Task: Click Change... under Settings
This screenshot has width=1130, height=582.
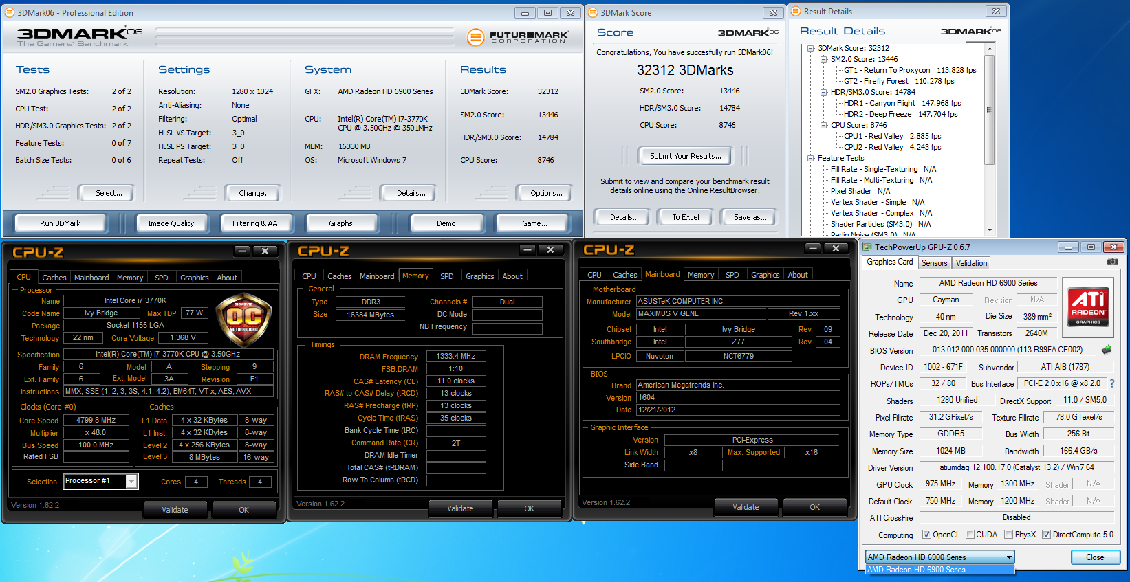Action: 254,193
